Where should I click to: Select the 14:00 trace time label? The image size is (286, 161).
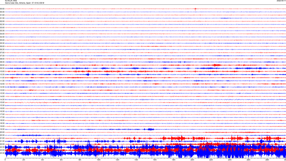(x=2, y=96)
